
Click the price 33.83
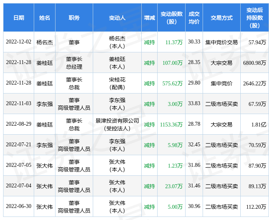coord(194,103)
